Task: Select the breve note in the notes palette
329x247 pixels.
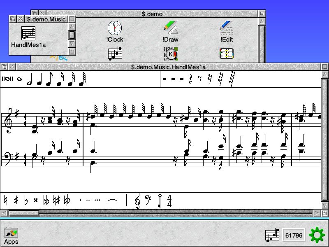Action: (7, 79)
